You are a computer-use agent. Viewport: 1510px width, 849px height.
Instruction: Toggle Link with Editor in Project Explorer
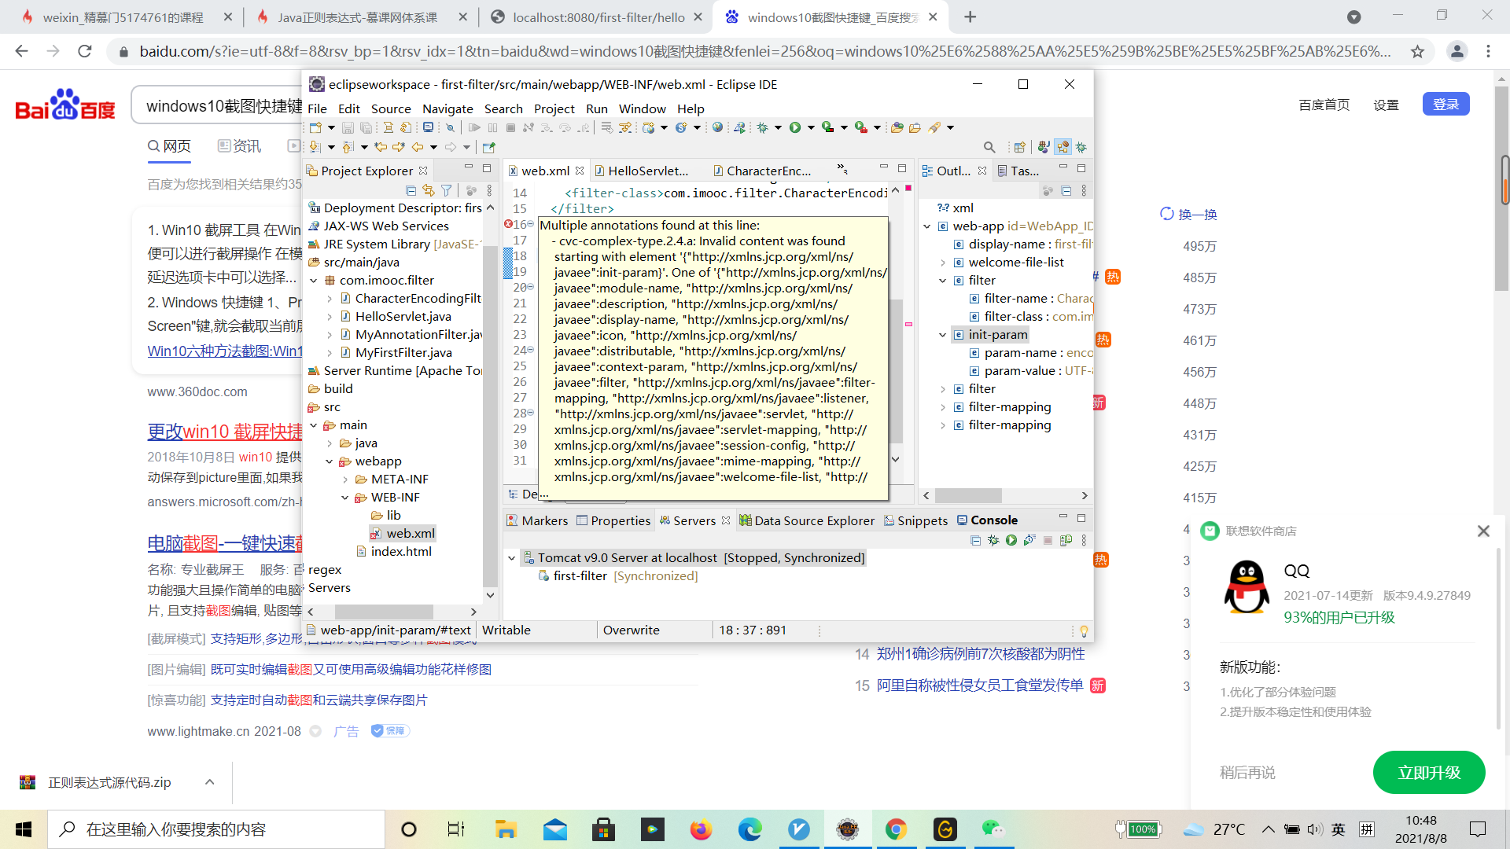pyautogui.click(x=429, y=190)
